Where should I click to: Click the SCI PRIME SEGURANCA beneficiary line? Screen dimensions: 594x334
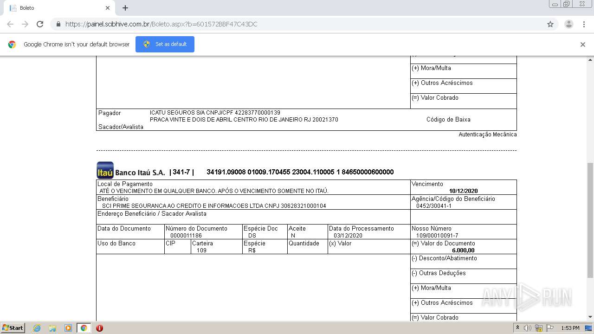214,206
